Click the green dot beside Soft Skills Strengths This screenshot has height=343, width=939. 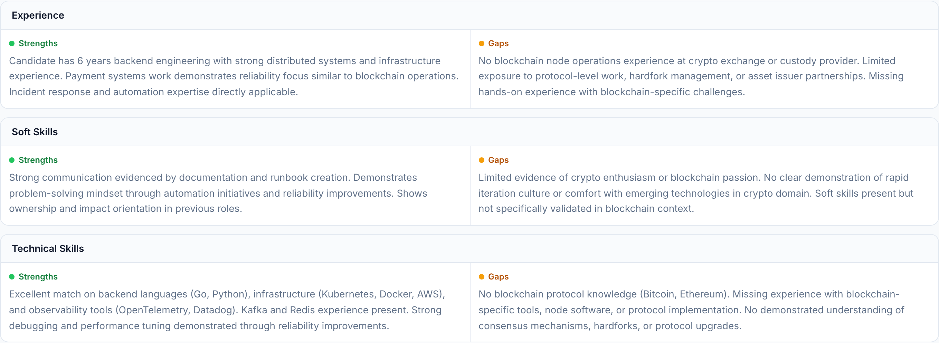point(12,160)
